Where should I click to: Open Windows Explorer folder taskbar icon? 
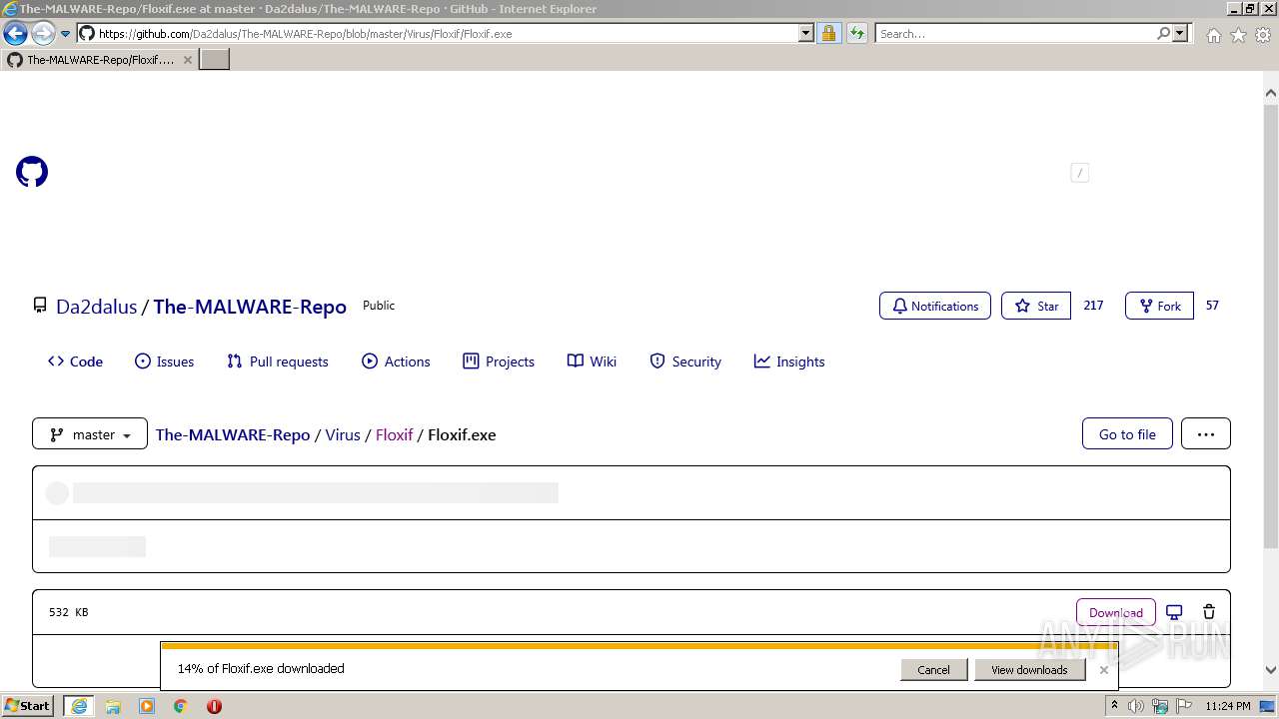coord(113,705)
